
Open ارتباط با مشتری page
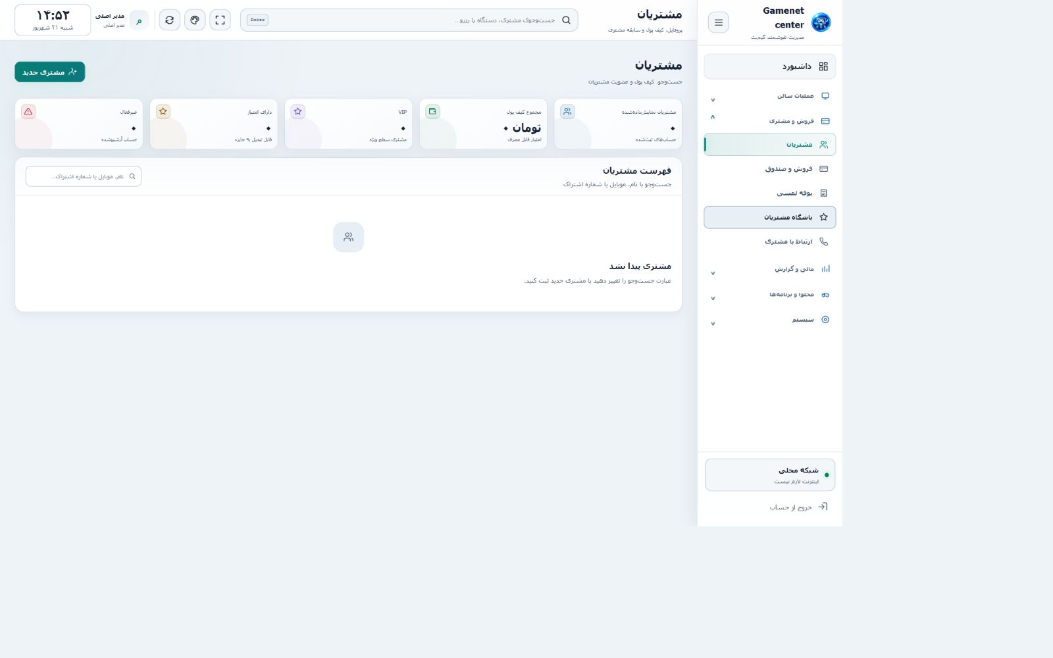point(770,241)
